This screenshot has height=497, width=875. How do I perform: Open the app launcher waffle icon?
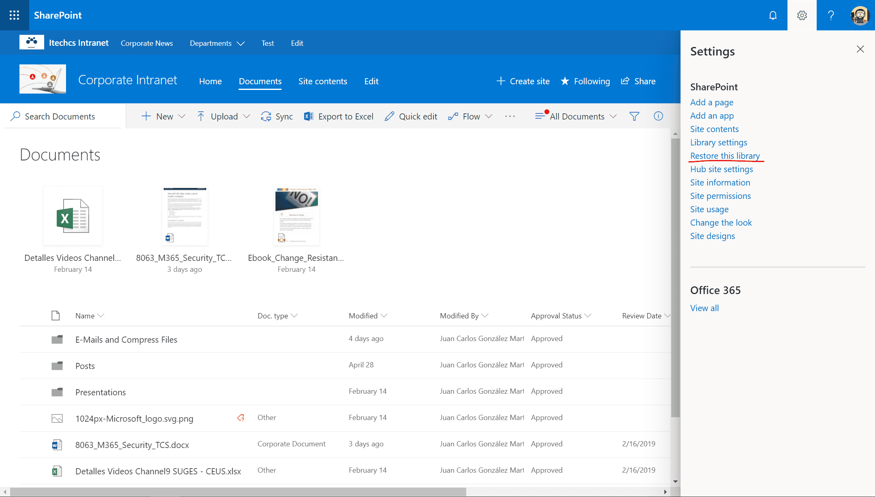tap(14, 15)
